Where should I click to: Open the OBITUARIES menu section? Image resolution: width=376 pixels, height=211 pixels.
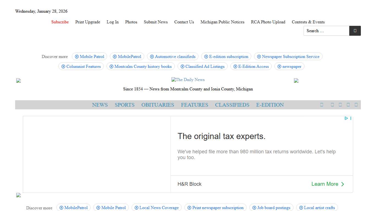(x=158, y=105)
